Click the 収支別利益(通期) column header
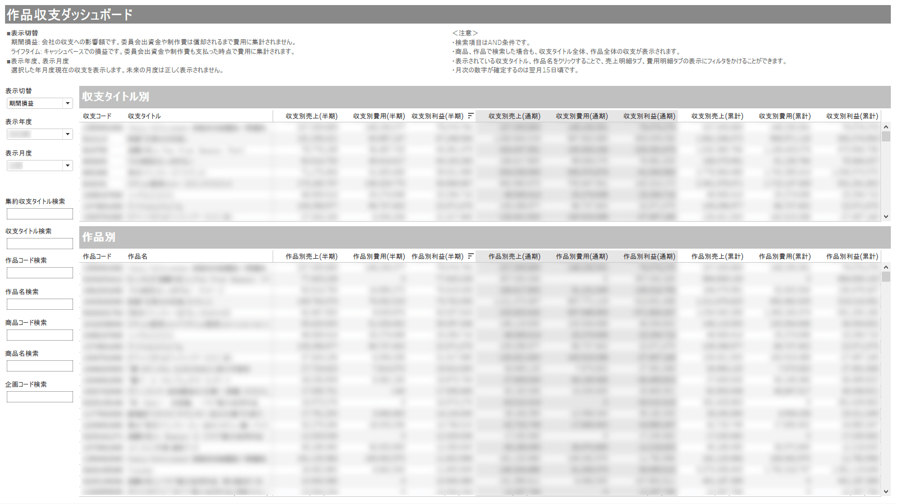This screenshot has height=504, width=897. 649,116
